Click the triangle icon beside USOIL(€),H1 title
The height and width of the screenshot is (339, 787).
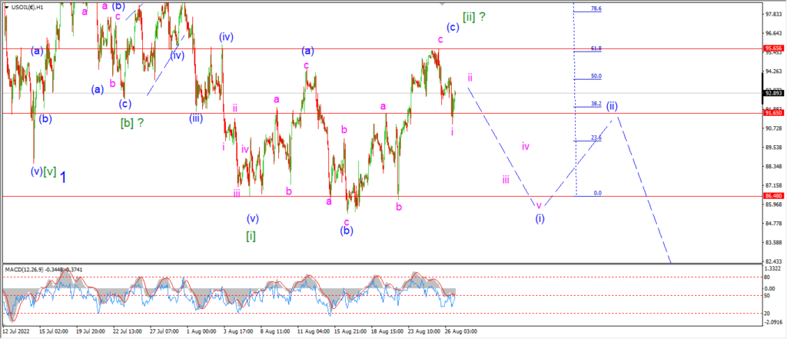[5, 8]
